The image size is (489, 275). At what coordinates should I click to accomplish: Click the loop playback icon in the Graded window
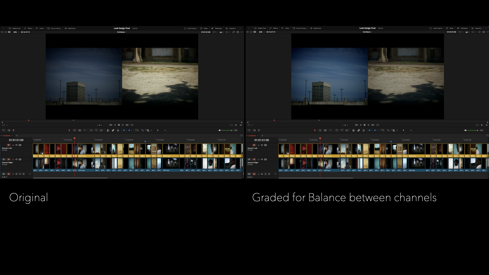click(378, 125)
